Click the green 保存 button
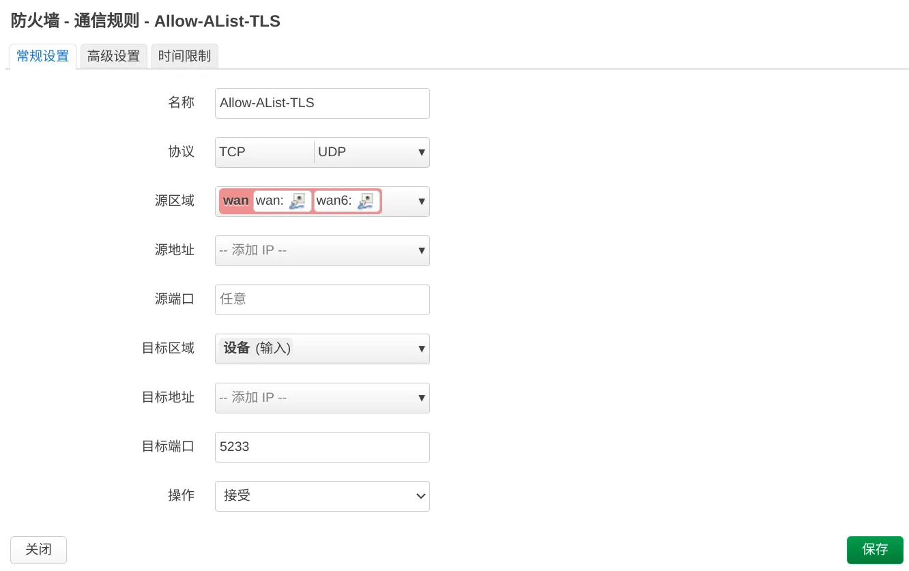The width and height of the screenshot is (909, 571). coord(875,550)
